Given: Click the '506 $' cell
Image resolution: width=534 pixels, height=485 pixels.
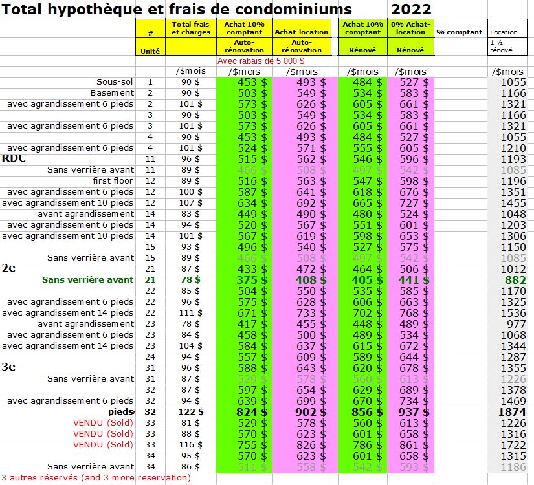Looking at the screenshot, I should coord(414,269).
